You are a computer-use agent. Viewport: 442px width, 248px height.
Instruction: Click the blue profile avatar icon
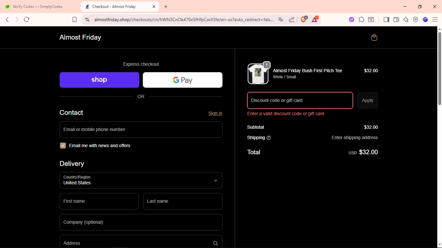point(425,19)
